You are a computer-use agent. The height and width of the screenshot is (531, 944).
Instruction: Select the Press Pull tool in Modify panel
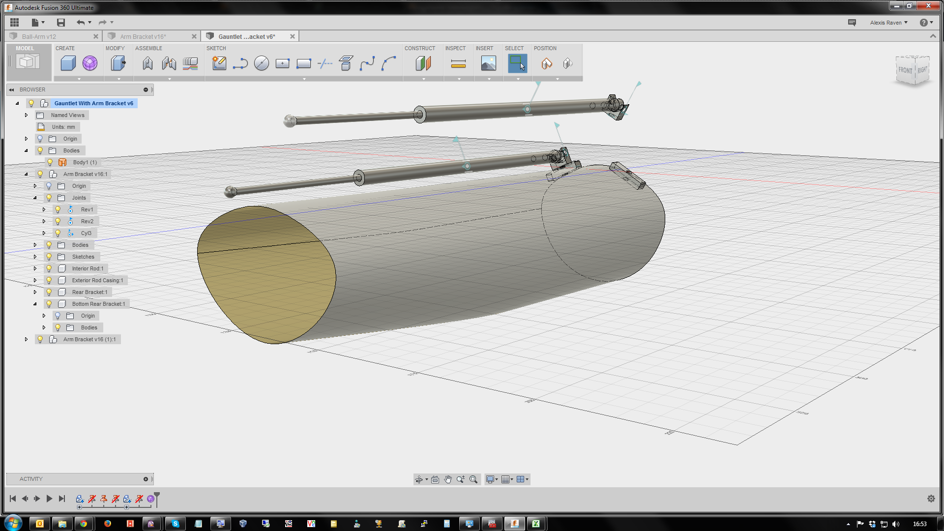pyautogui.click(x=118, y=63)
